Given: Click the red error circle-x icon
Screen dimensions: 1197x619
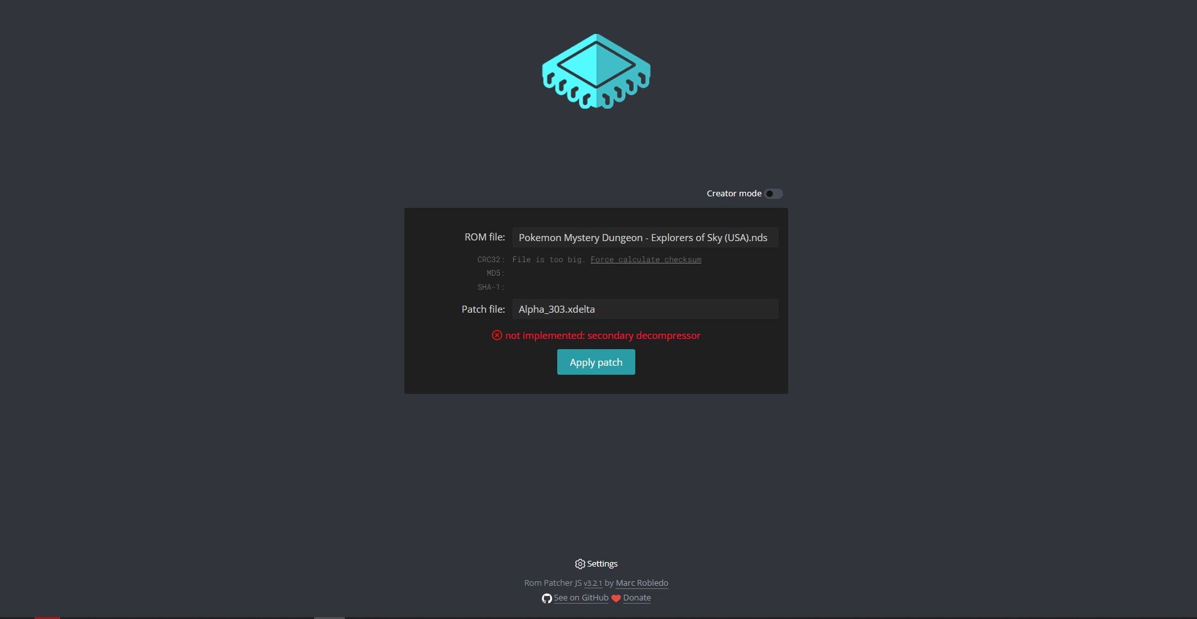Looking at the screenshot, I should tap(497, 335).
